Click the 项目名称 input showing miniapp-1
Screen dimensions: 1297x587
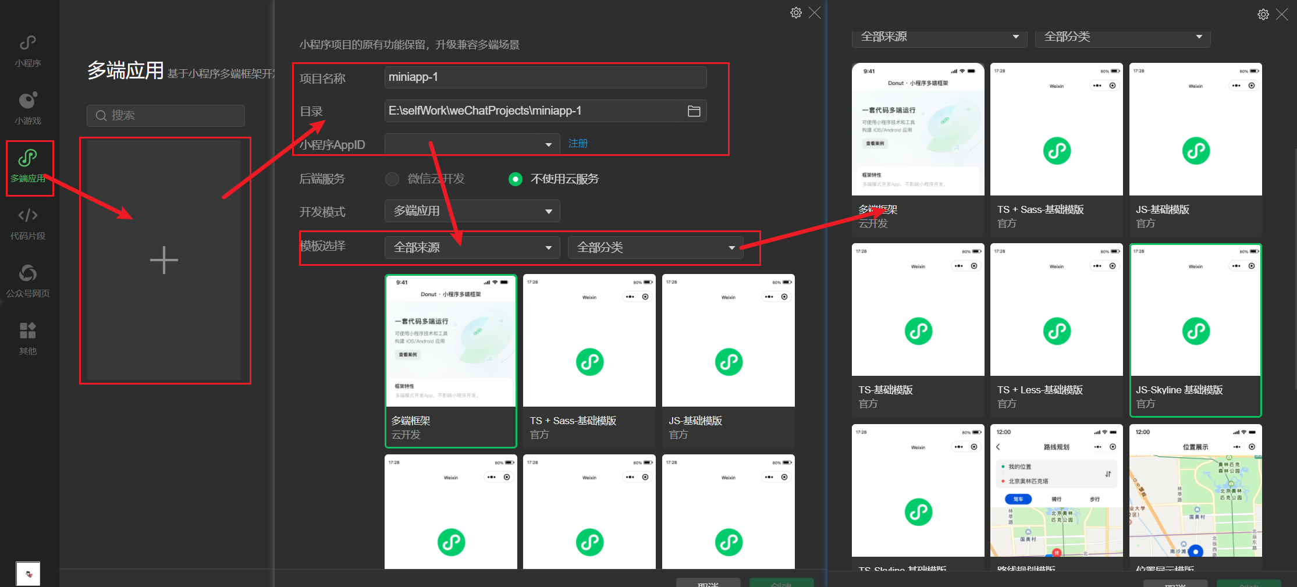pyautogui.click(x=545, y=77)
